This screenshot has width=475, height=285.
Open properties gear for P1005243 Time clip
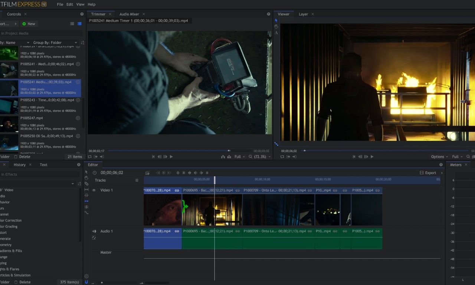(x=78, y=100)
